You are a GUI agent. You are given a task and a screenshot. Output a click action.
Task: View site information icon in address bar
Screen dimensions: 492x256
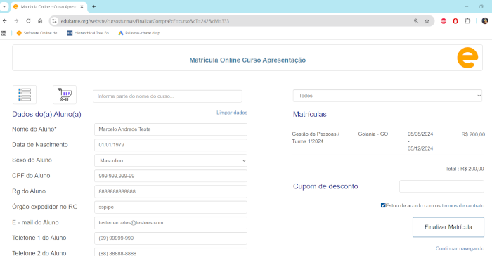(x=54, y=21)
